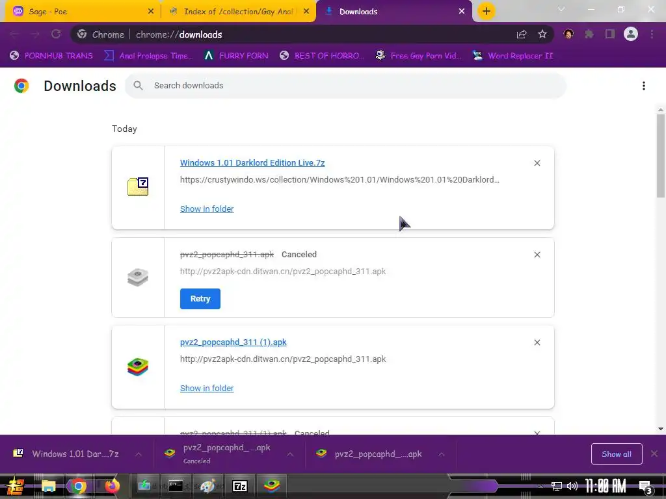Retry the canceled pvz2_popcaphd_311.apk download
This screenshot has width=666, height=499.
(200, 299)
